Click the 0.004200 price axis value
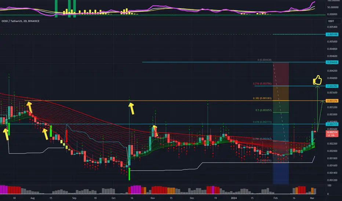 pyautogui.click(x=332, y=71)
